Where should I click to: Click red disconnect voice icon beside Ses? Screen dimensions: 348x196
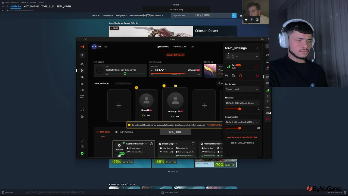(256, 66)
